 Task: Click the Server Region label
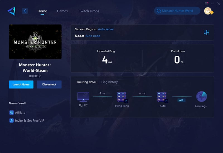[x=86, y=29]
